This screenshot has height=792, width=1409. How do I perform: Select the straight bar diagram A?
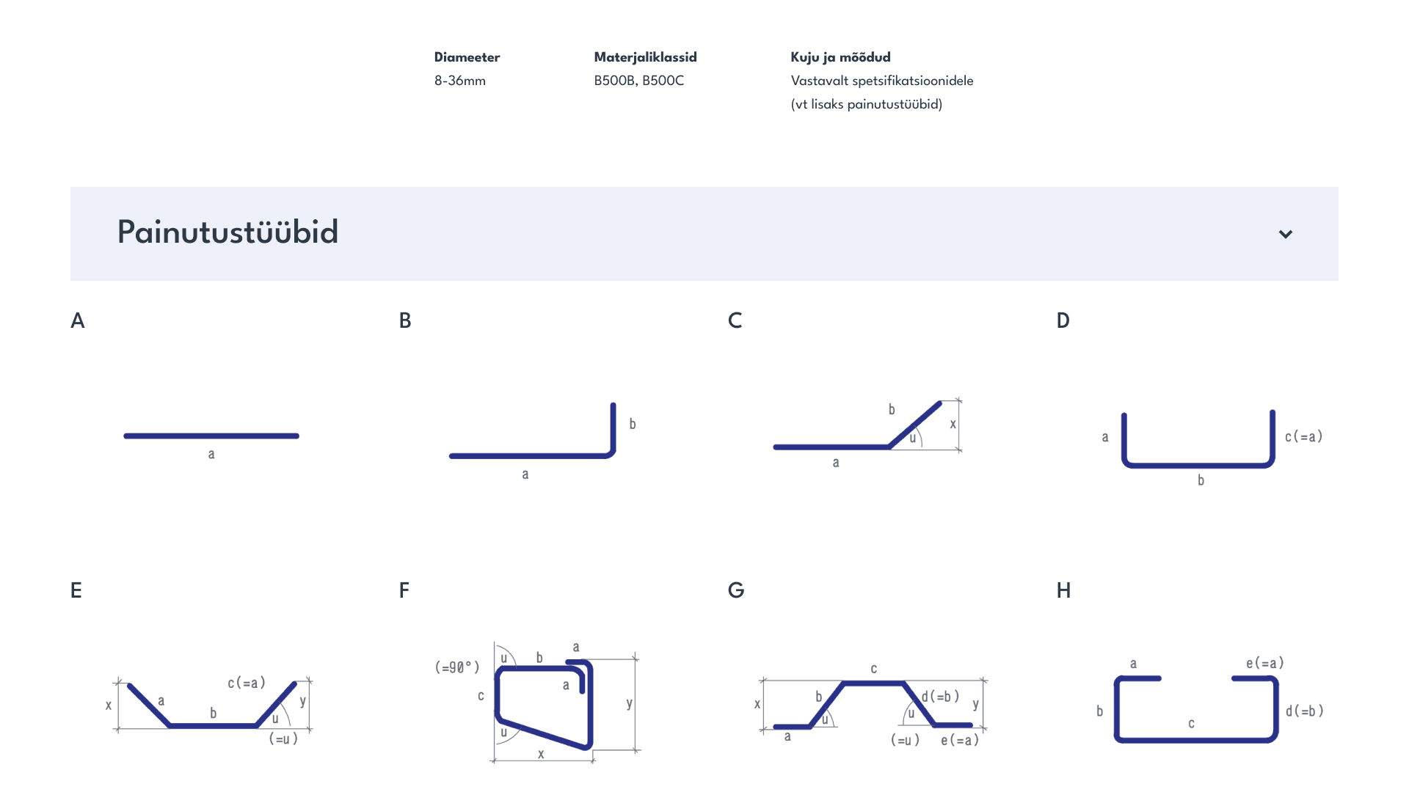point(211,443)
